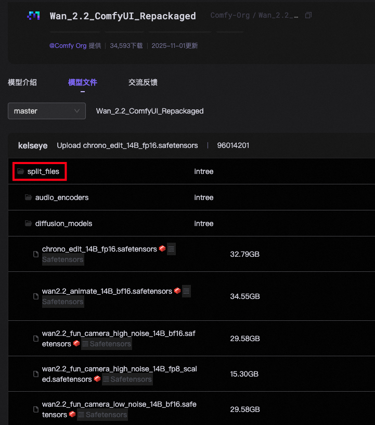Click the Safetensors tag under wan2.2_animate_14B_bf16
This screenshot has height=425, width=375.
[62, 302]
